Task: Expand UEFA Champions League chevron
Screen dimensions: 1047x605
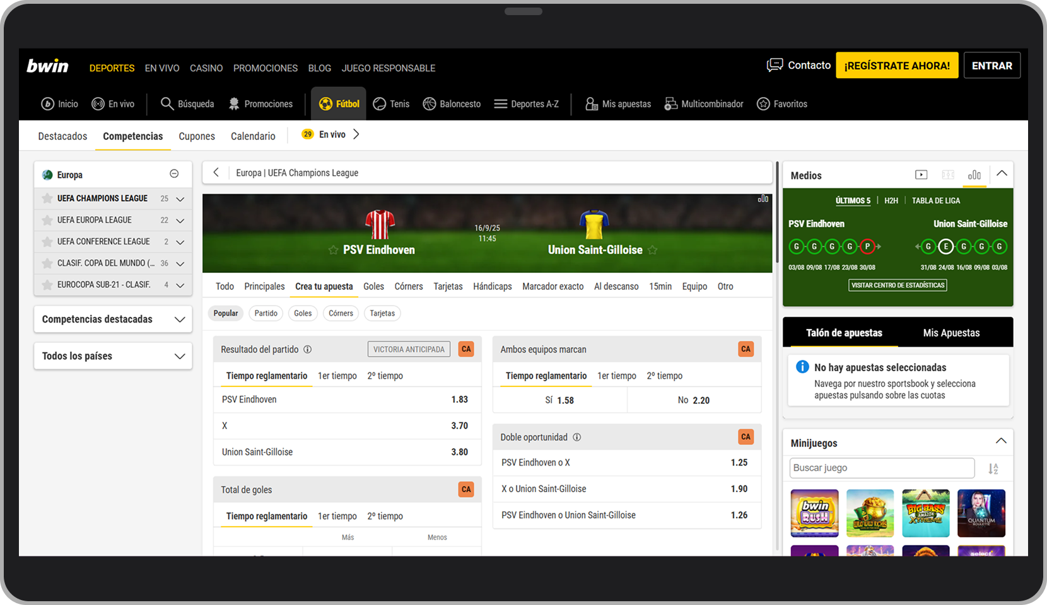Action: pos(180,199)
